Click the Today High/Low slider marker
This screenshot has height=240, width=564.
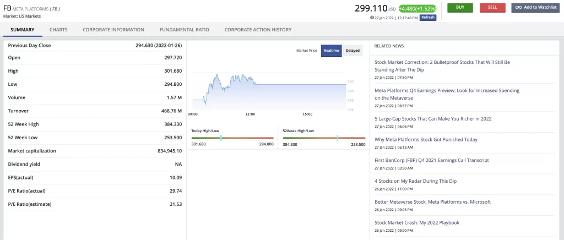point(221,138)
